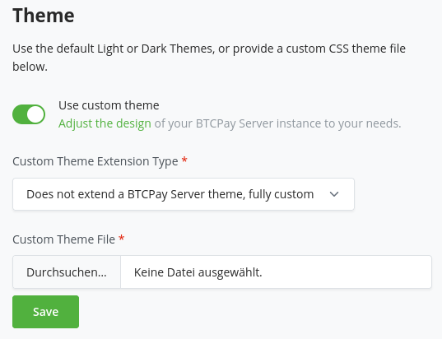Click the Use custom theme label text

(109, 105)
